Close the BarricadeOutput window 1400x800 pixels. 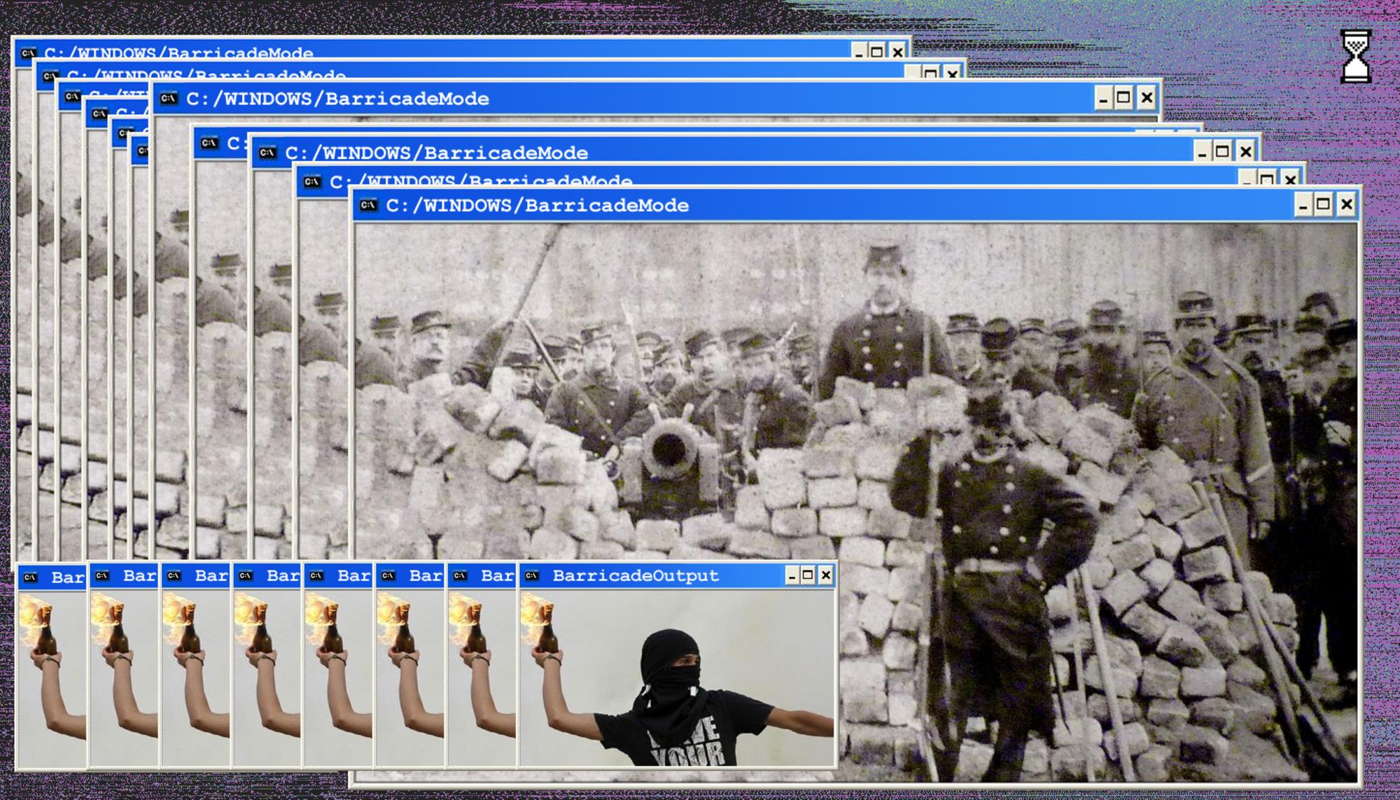click(826, 575)
